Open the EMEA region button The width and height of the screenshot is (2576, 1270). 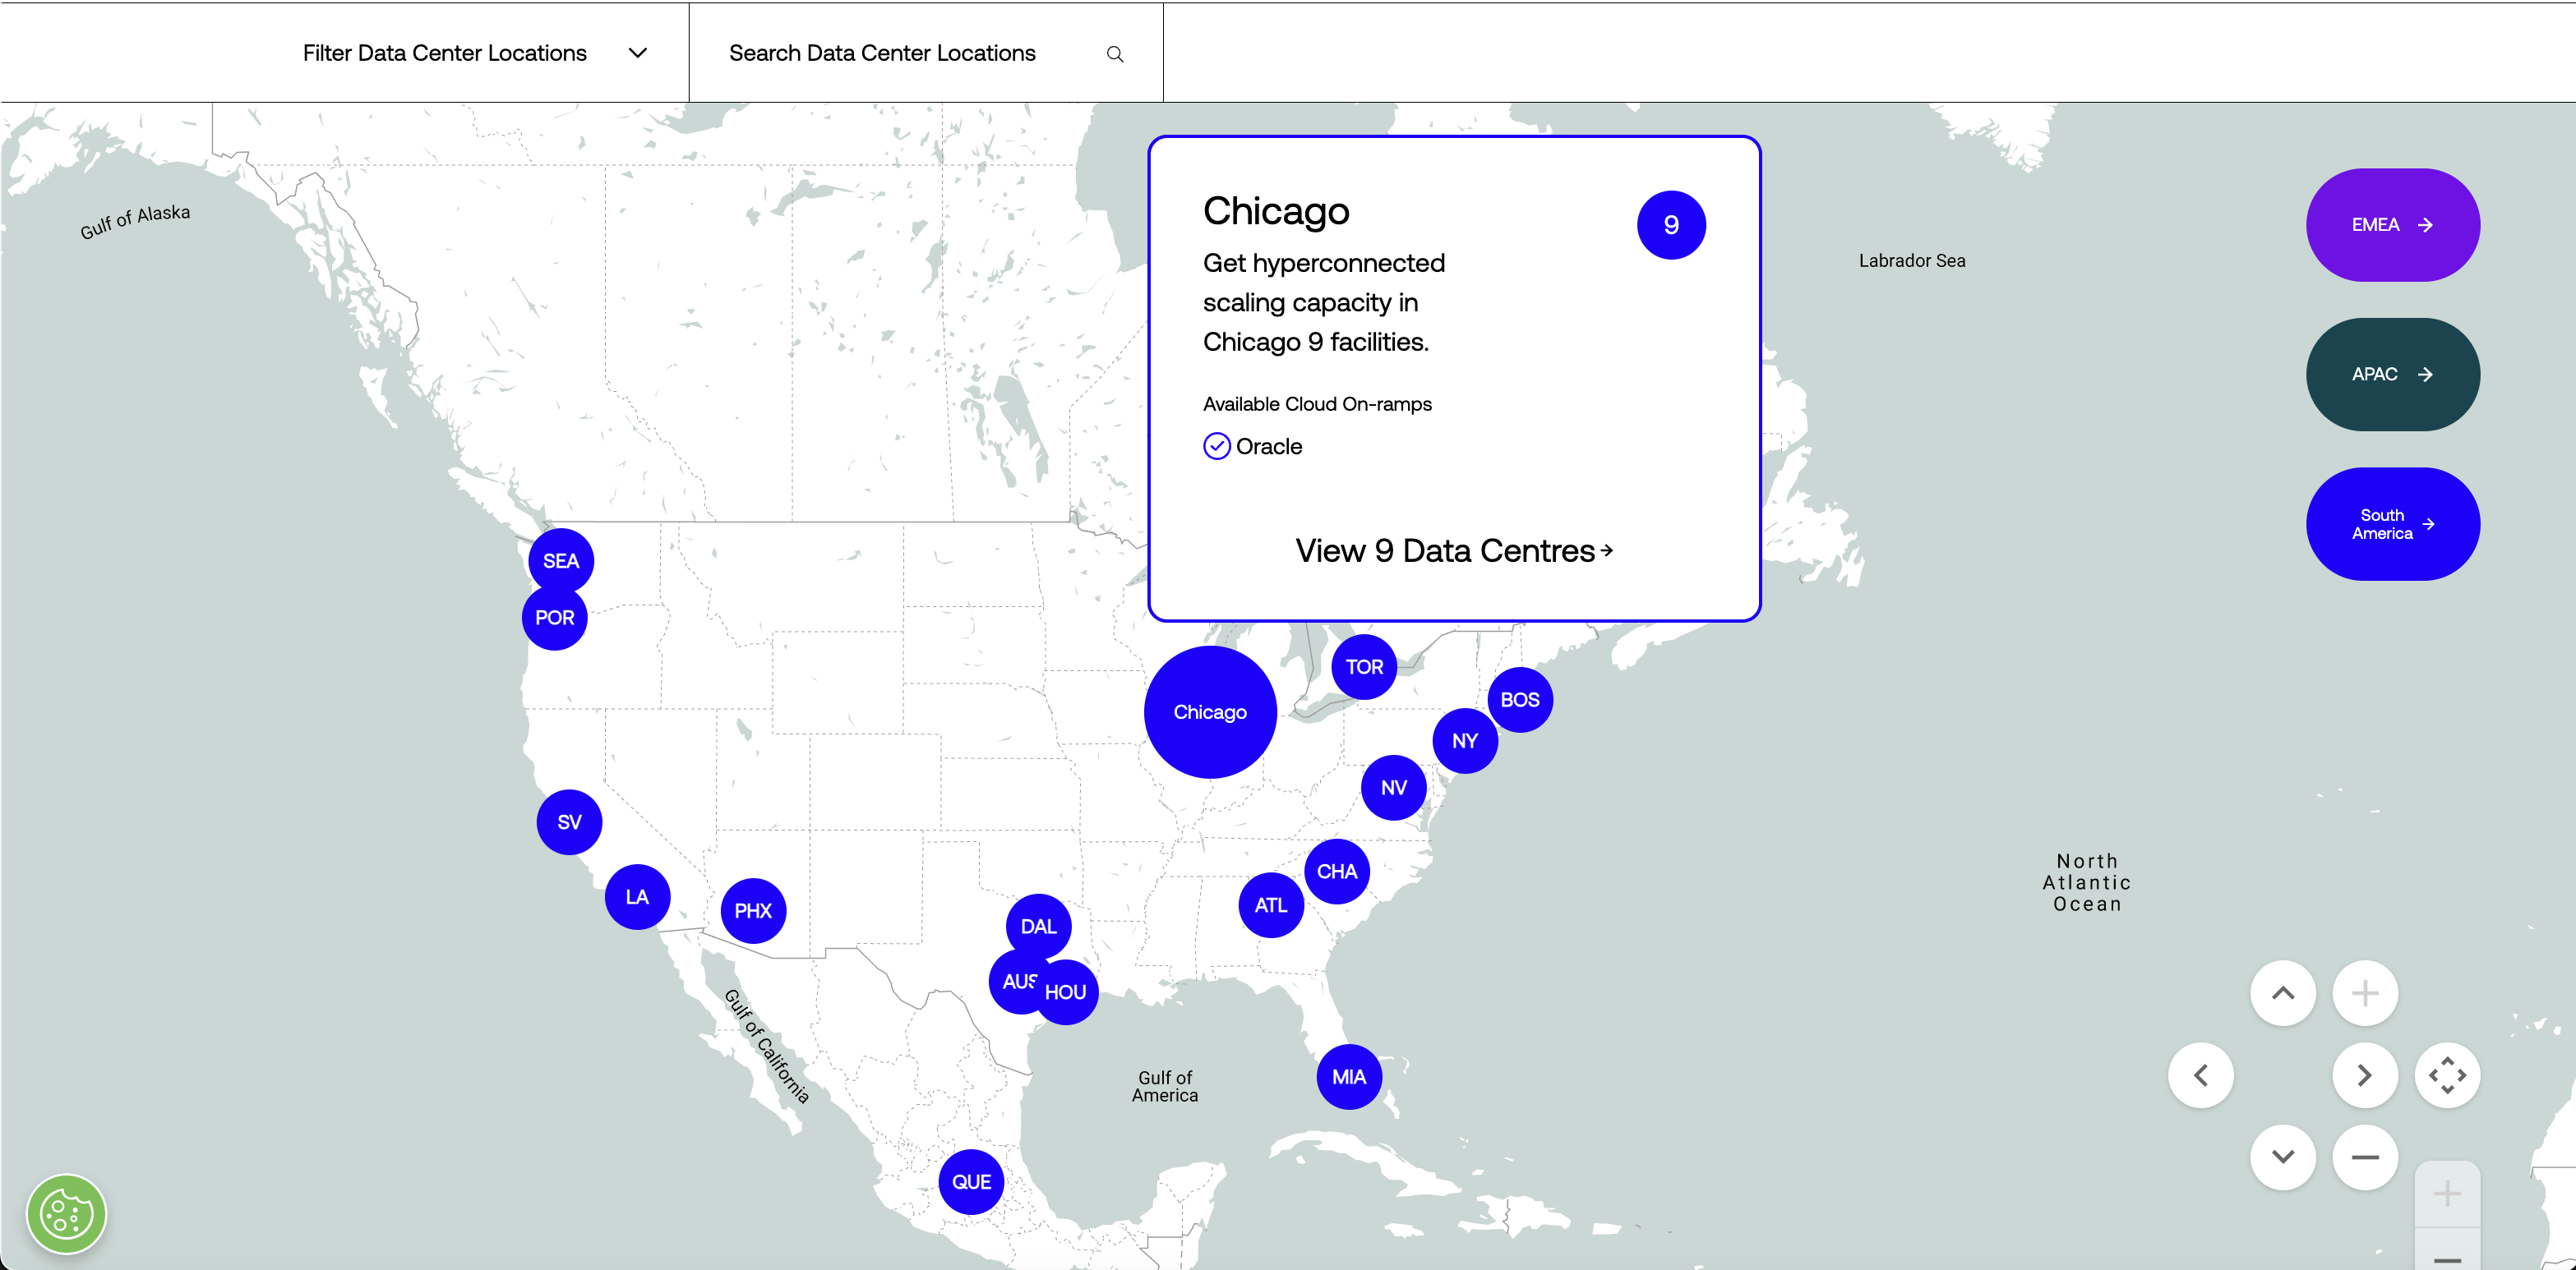2393,223
